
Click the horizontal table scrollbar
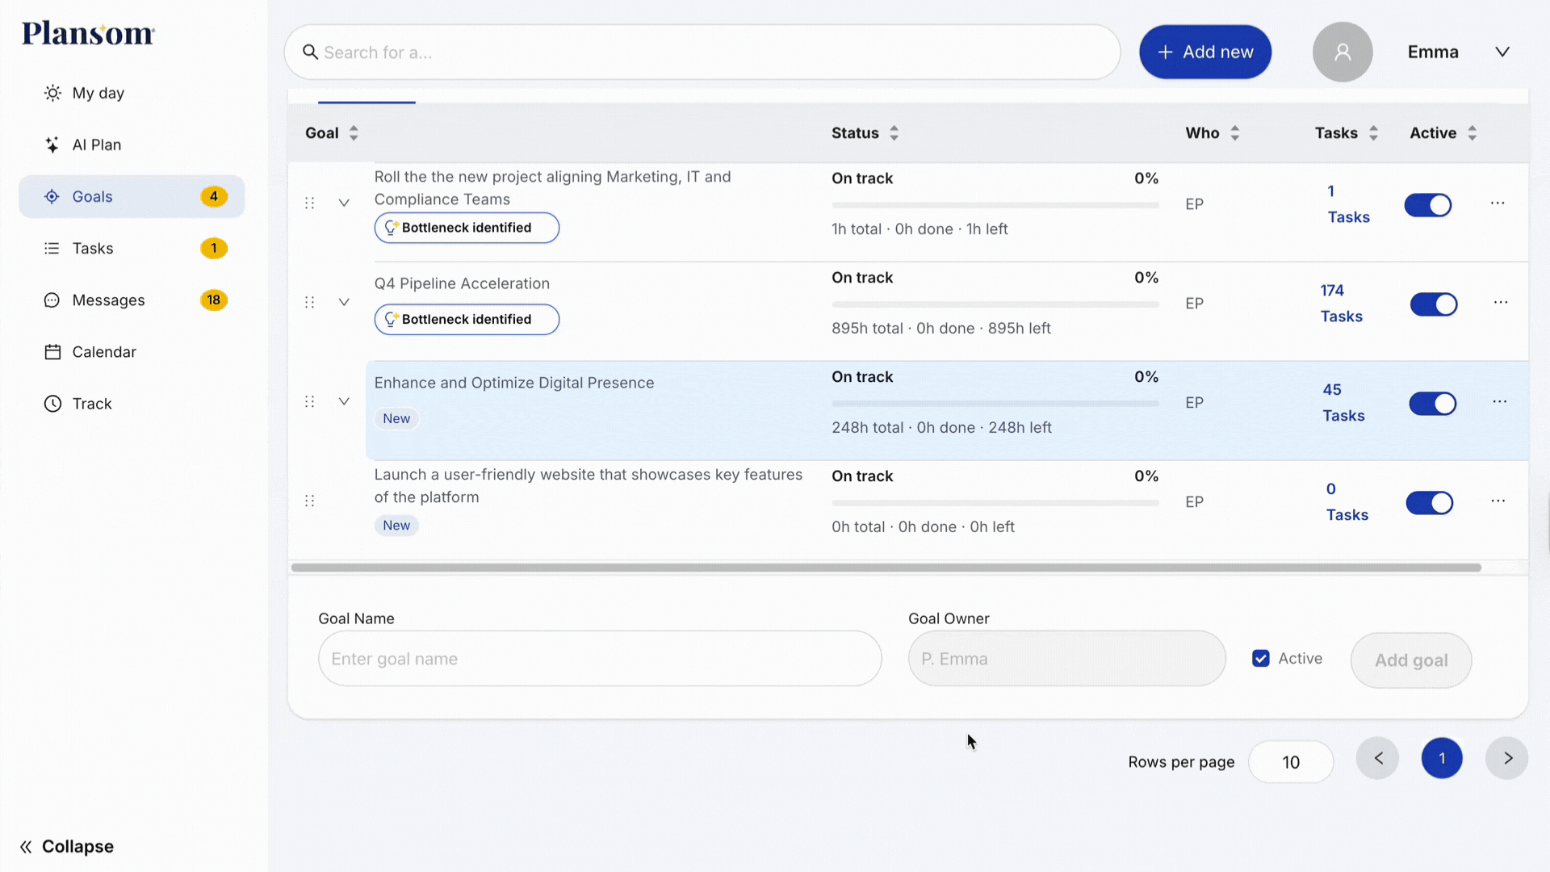coord(886,568)
